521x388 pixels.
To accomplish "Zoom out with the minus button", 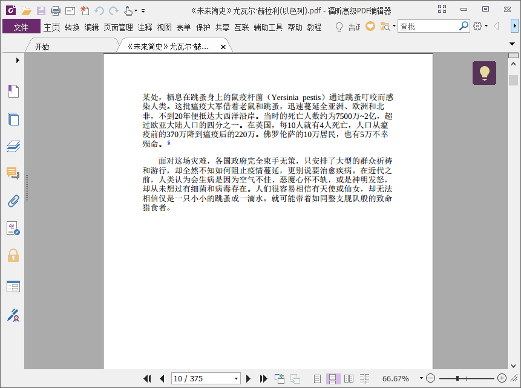I will 430,378.
